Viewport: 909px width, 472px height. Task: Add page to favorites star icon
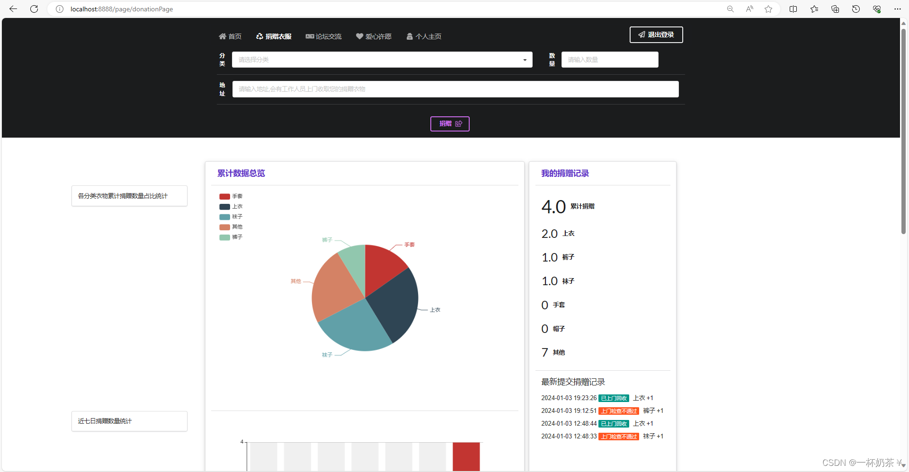click(x=768, y=9)
